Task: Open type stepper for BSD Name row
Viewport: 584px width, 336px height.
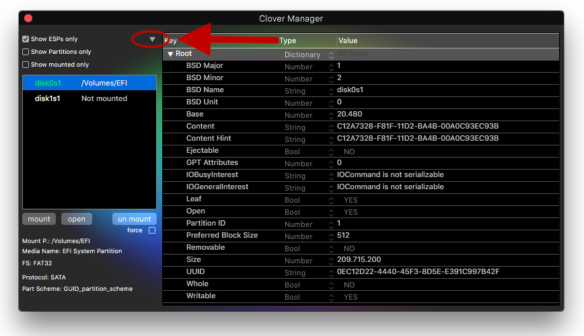Action: [331, 92]
